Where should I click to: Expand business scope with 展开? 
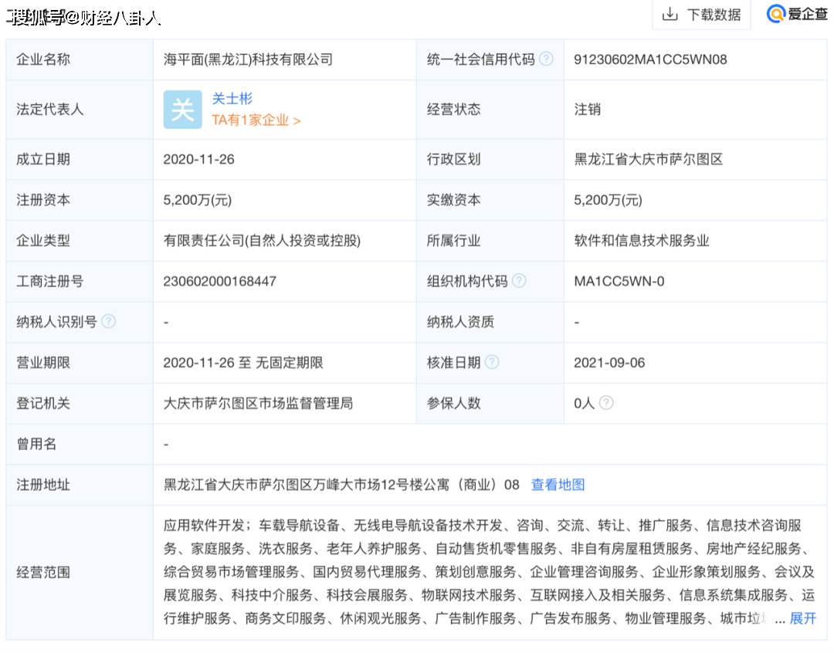click(802, 618)
